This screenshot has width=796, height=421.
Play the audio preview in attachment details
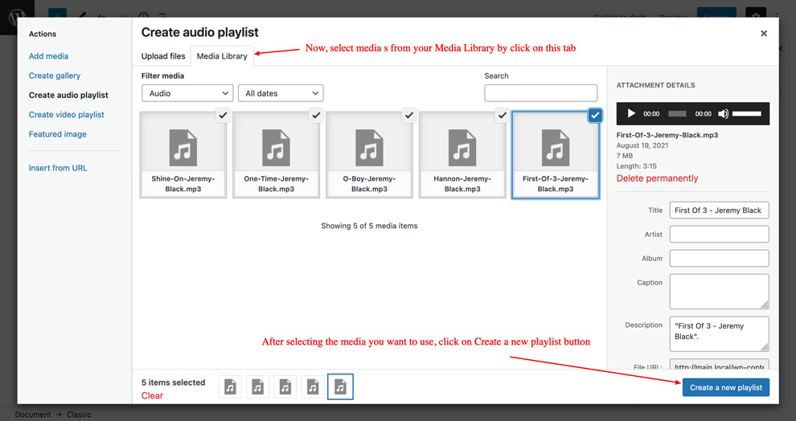(x=631, y=114)
